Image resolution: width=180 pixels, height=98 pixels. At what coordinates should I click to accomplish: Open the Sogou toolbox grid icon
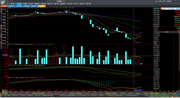point(179,8)
